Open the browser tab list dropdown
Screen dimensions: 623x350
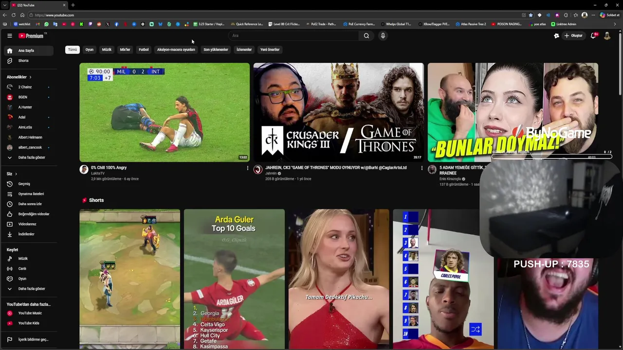click(x=4, y=5)
